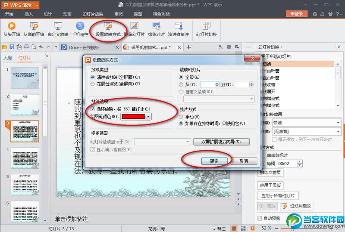Click the slideshow play icon in status bar
This screenshot has height=232, width=345.
(252, 229)
